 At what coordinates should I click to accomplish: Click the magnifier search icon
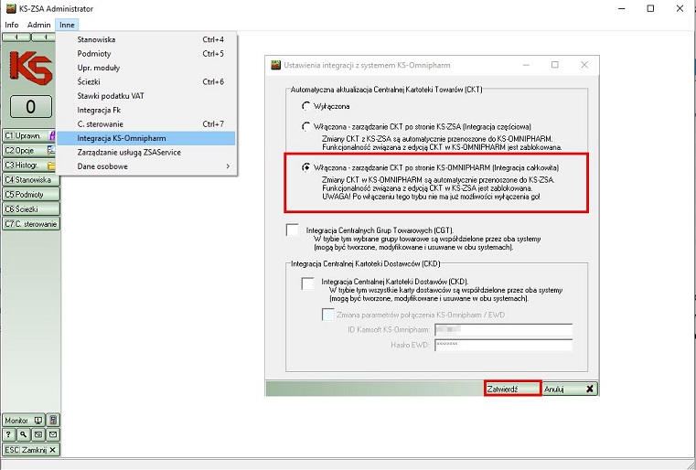[24, 434]
